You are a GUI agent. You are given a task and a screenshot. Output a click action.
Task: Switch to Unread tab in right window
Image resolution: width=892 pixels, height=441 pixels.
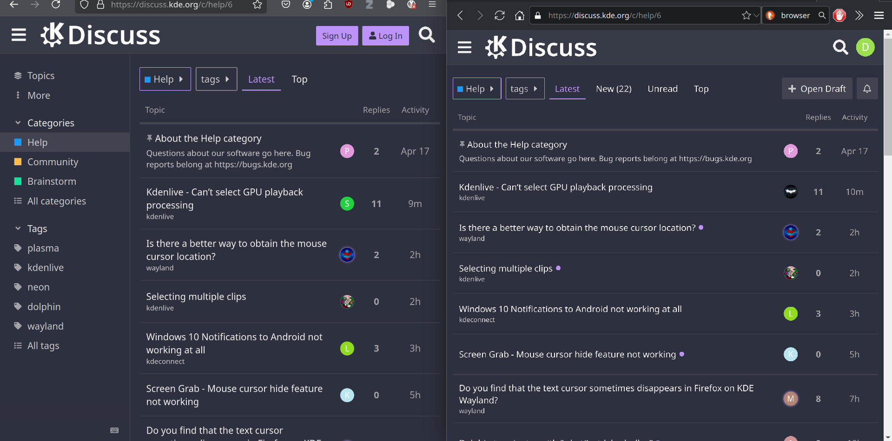(x=662, y=89)
